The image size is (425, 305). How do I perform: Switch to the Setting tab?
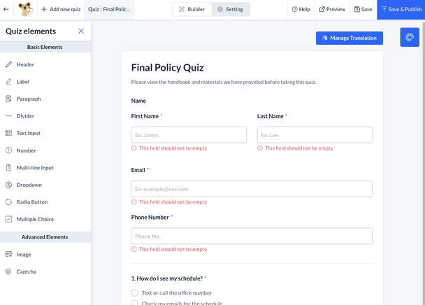[230, 10]
